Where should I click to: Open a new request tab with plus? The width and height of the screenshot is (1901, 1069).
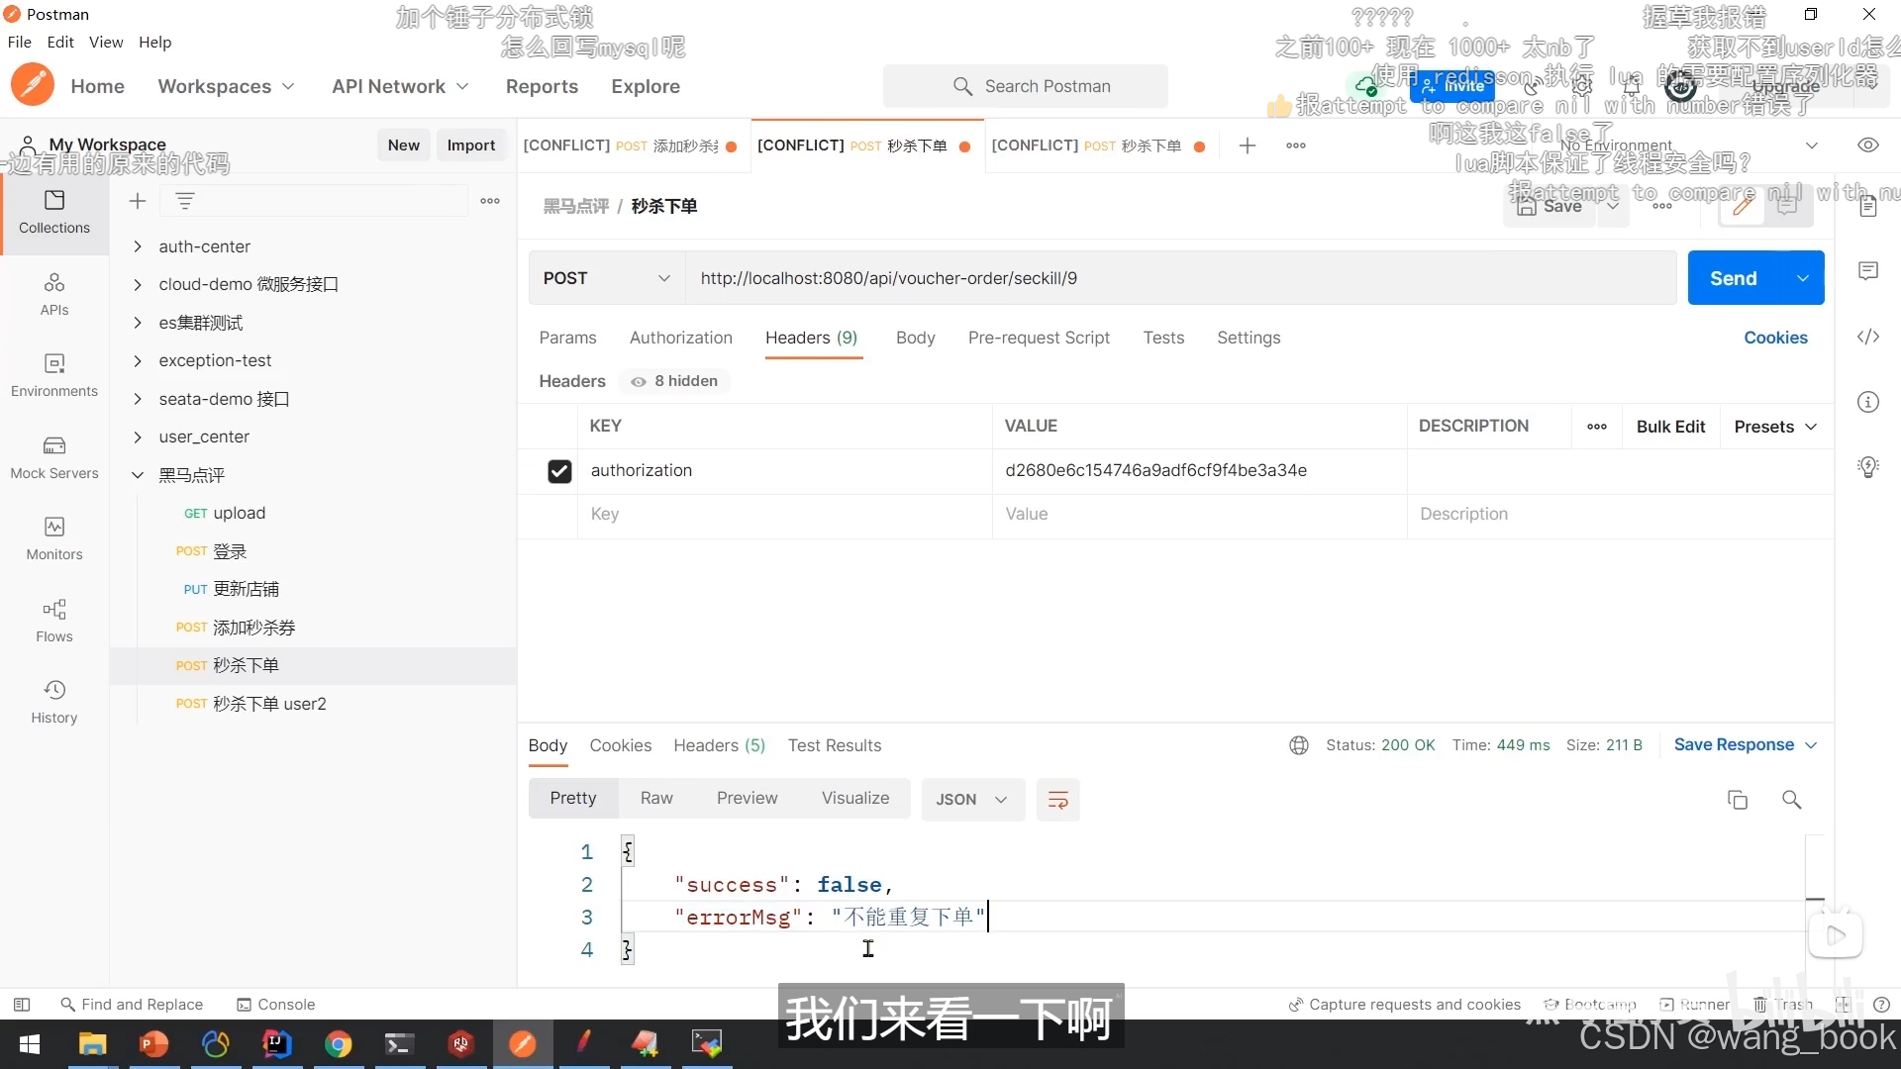(1248, 146)
